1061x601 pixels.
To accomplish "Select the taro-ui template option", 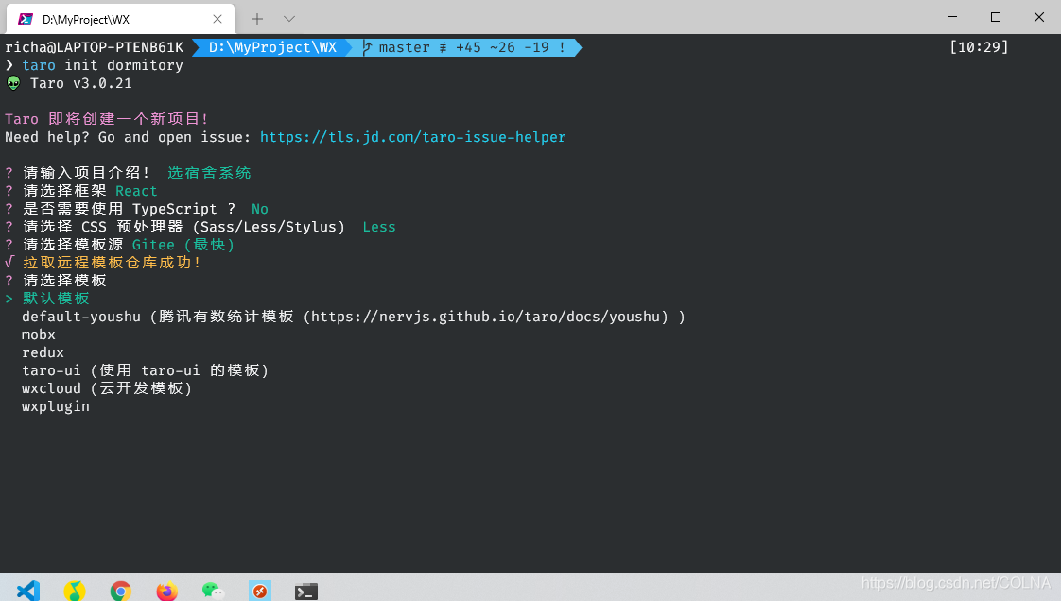I will point(145,370).
